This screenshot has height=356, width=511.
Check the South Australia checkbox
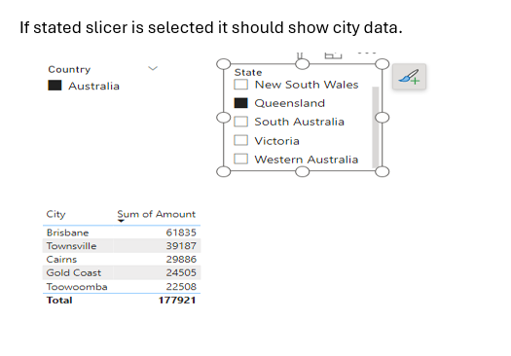point(240,122)
